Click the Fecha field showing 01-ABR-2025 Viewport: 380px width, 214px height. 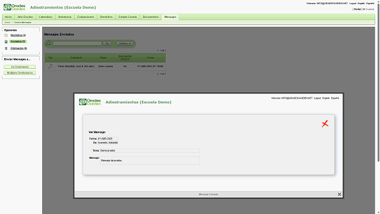[107, 139]
